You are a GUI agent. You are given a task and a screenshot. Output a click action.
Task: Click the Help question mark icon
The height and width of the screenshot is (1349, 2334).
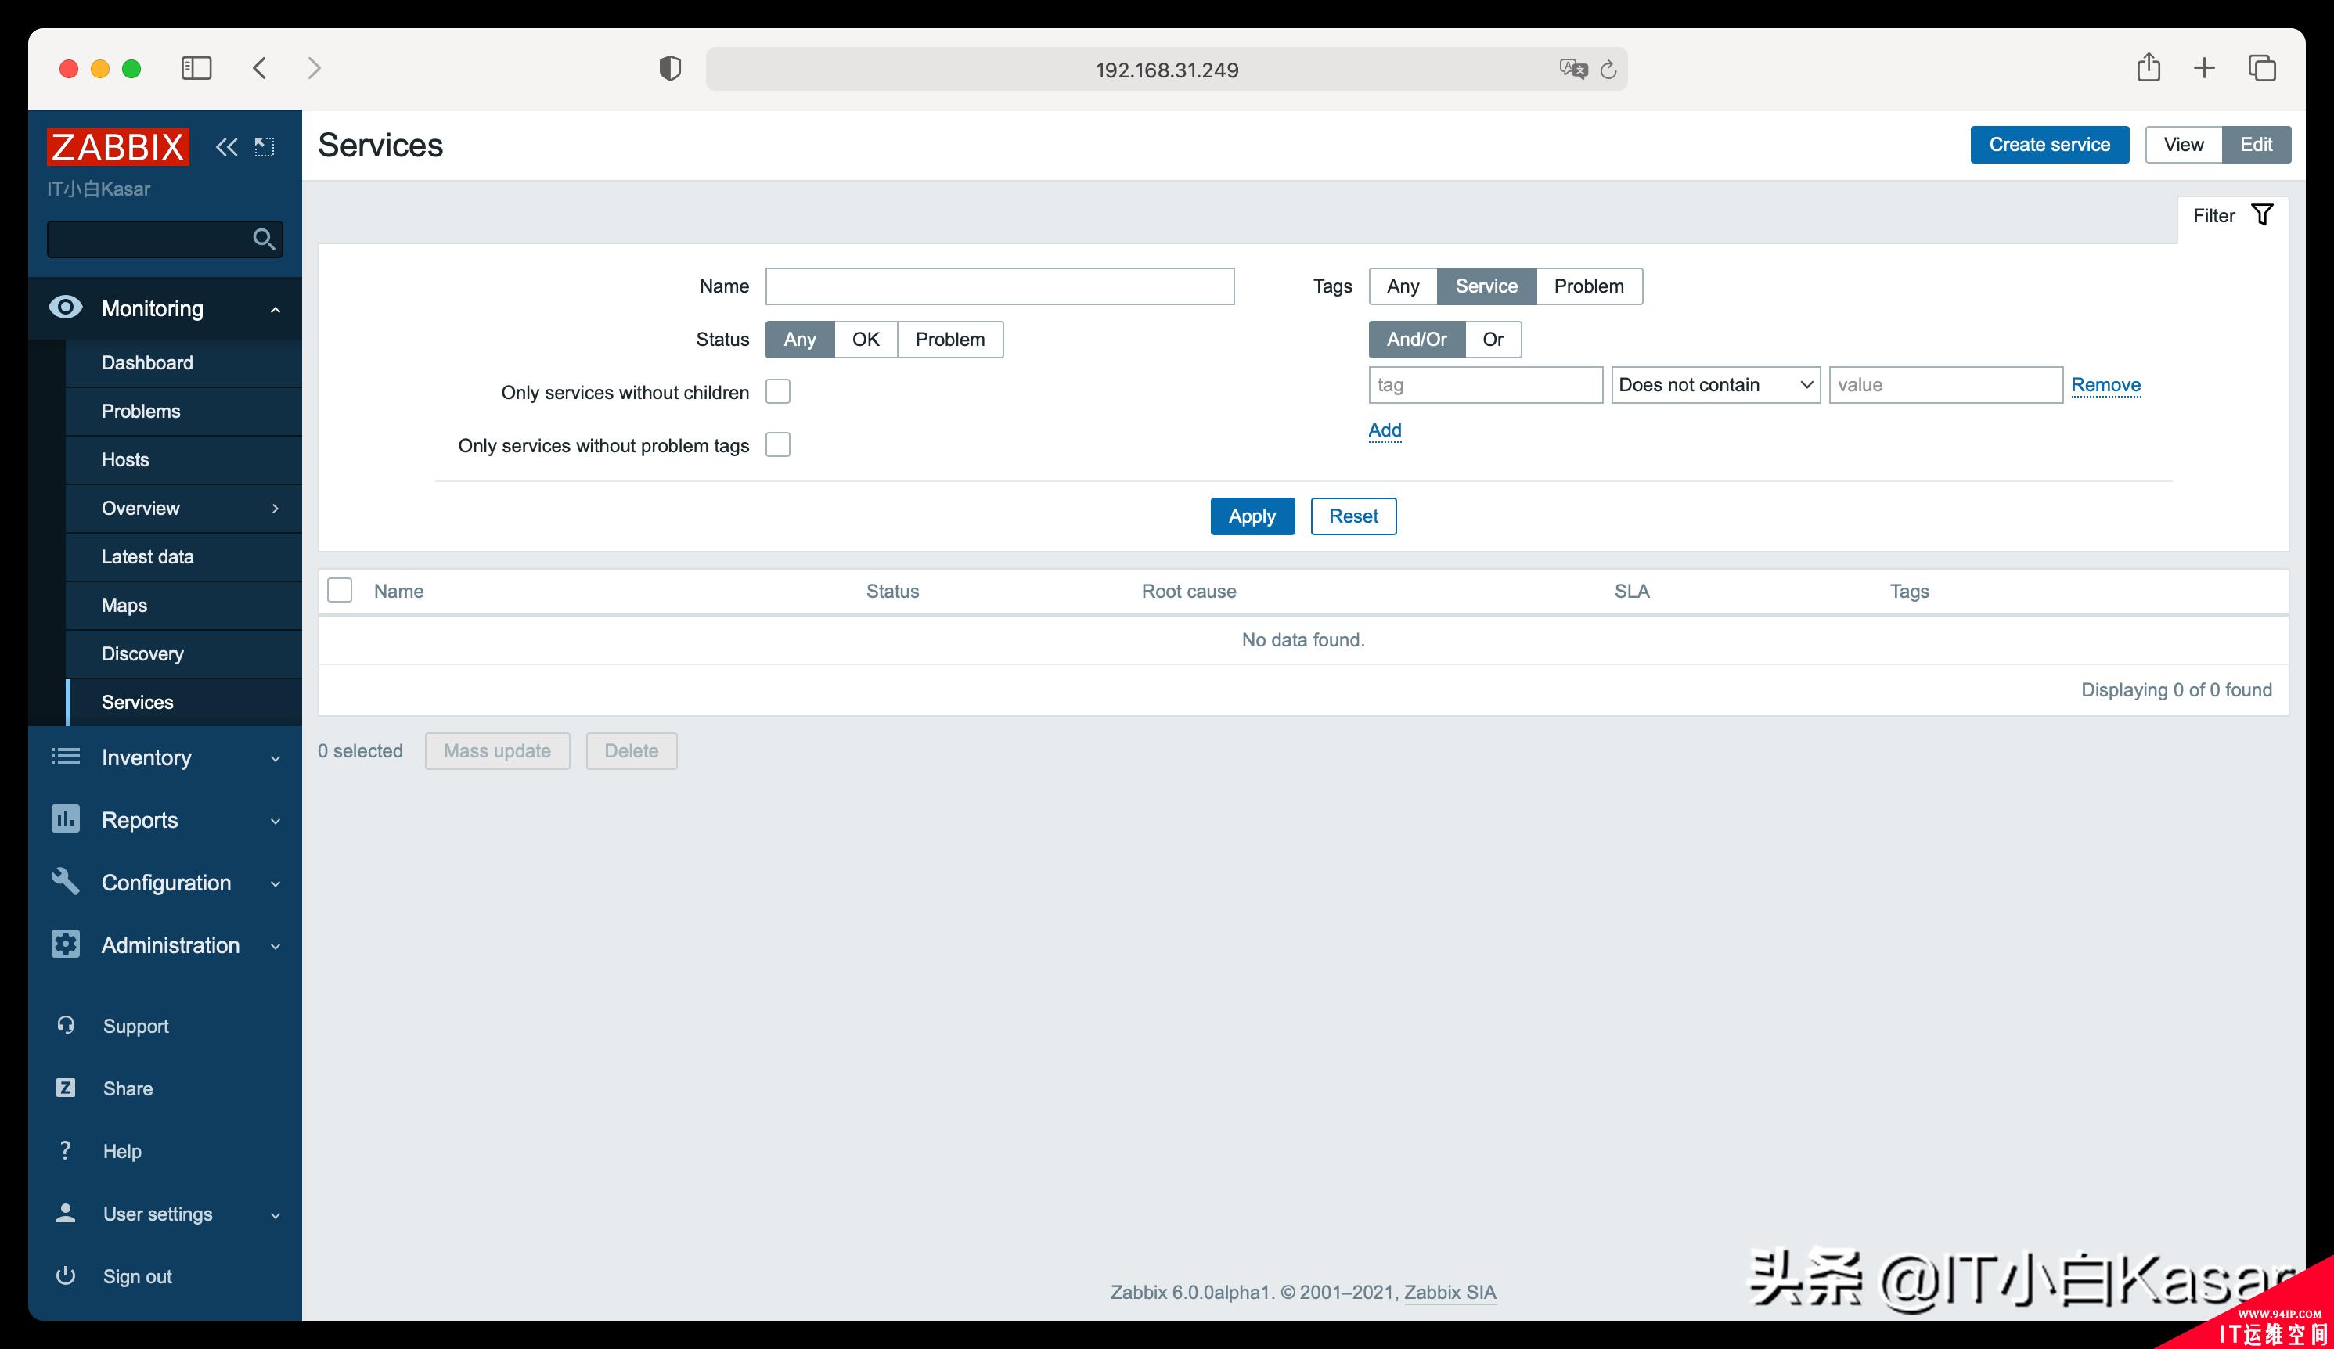click(x=66, y=1150)
